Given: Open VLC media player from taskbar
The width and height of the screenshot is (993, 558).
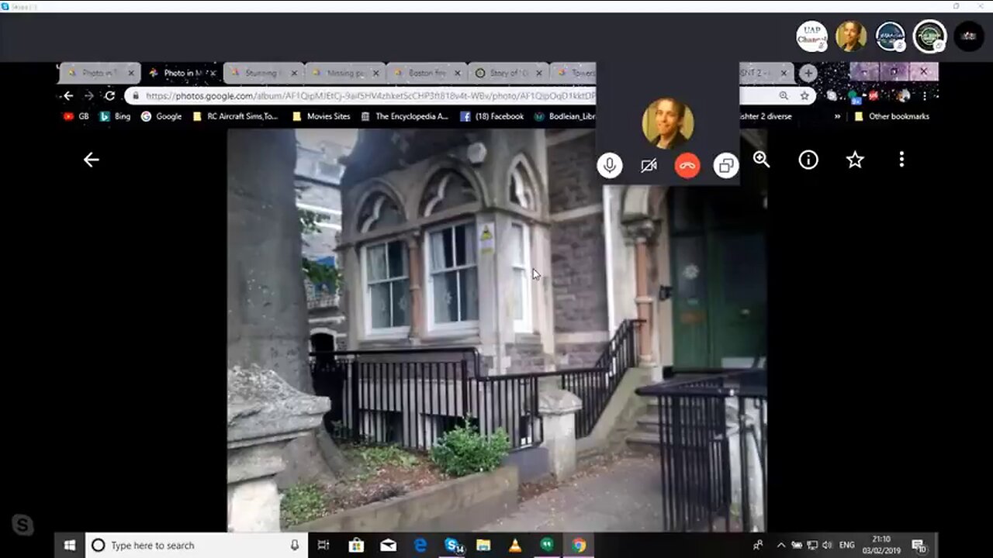Looking at the screenshot, I should pyautogui.click(x=515, y=546).
